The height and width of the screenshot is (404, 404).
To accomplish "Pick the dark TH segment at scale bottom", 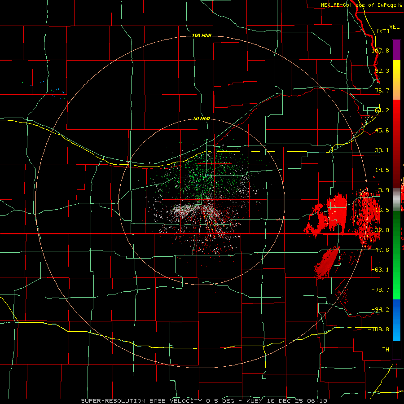I will pyautogui.click(x=396, y=350).
